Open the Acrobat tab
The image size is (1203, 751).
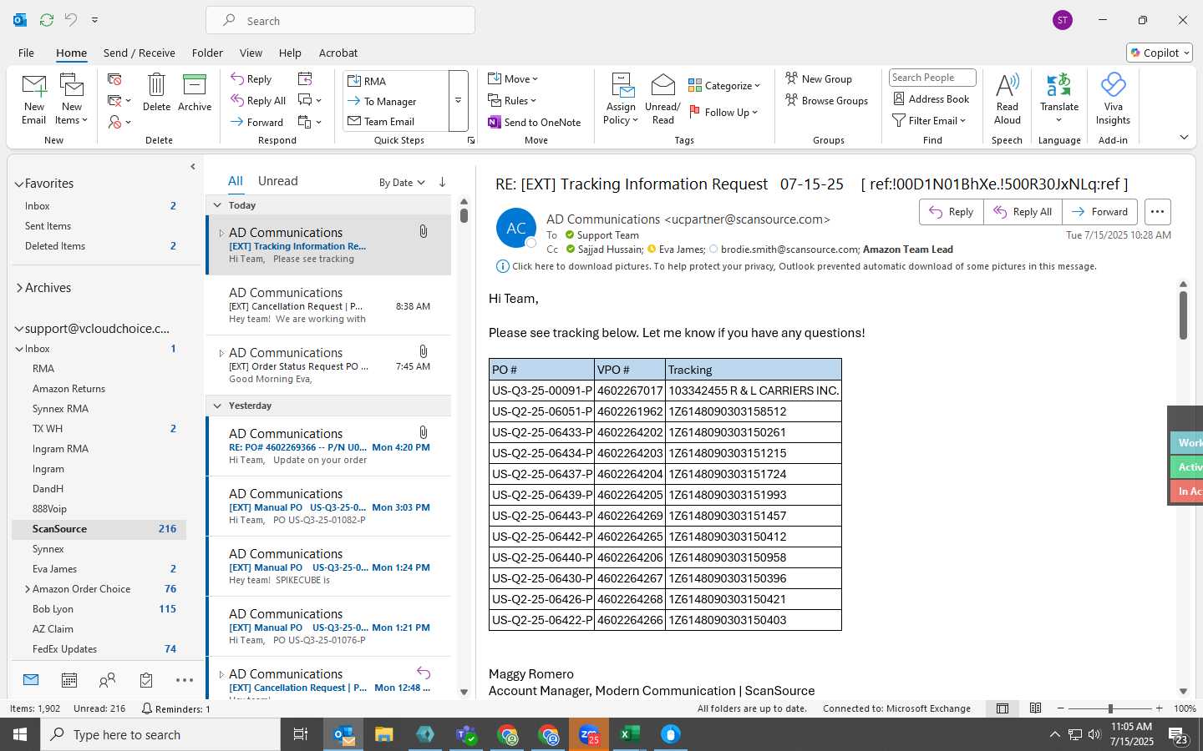(338, 53)
